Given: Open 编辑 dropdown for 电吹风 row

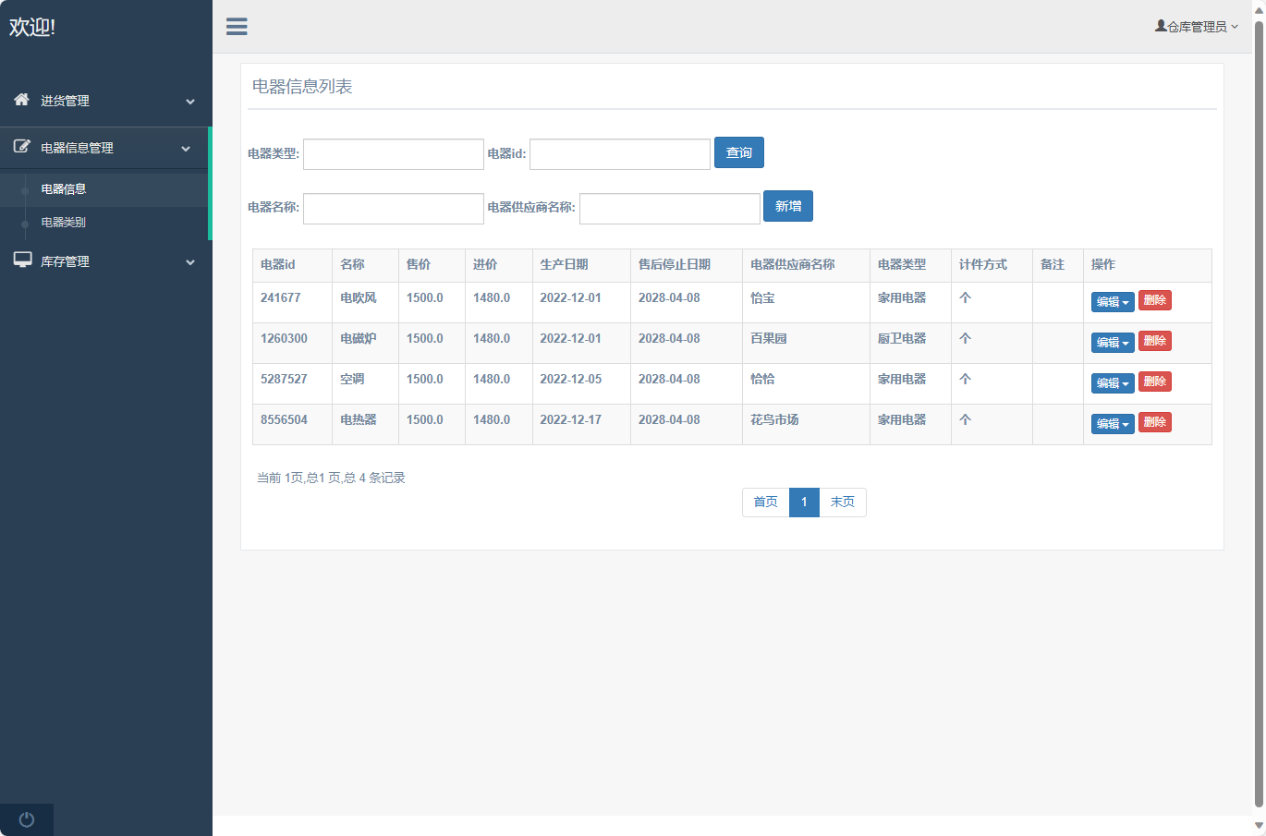Looking at the screenshot, I should point(1112,302).
